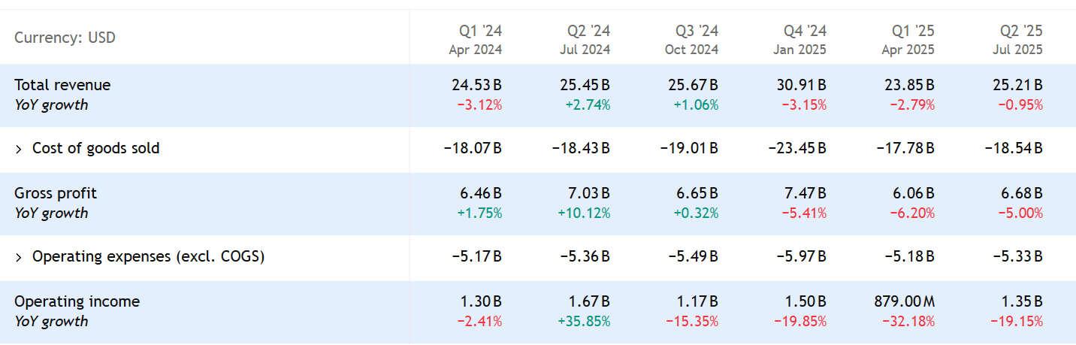Image resolution: width=1076 pixels, height=345 pixels.
Task: Click the Currency: USD label
Action: pos(65,38)
